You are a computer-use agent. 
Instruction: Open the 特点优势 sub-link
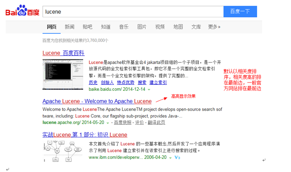pyautogui.click(x=126, y=83)
